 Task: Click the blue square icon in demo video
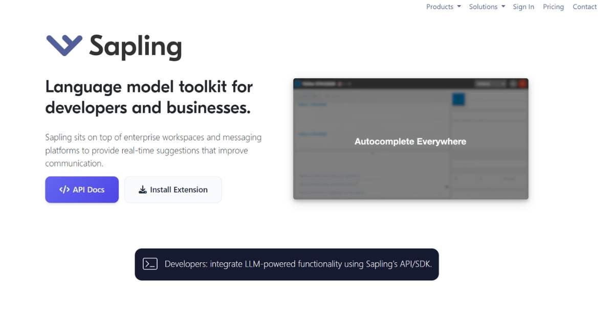tap(458, 99)
